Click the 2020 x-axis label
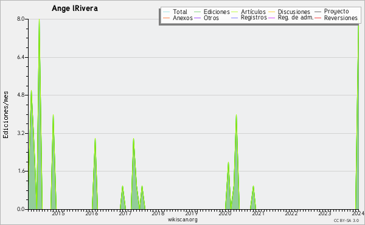Screen dimensions: 365x225 coord(224,213)
